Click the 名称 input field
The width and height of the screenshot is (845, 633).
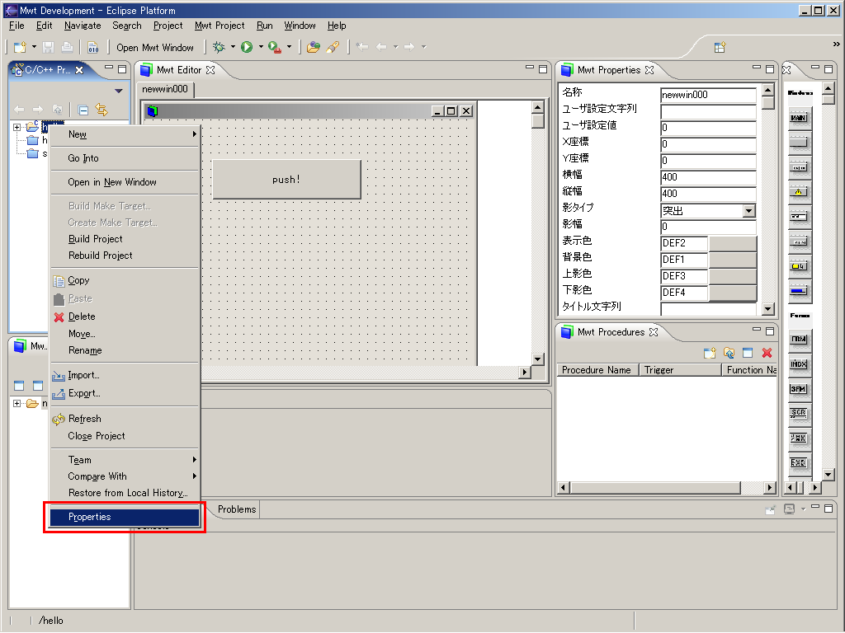[x=708, y=95]
